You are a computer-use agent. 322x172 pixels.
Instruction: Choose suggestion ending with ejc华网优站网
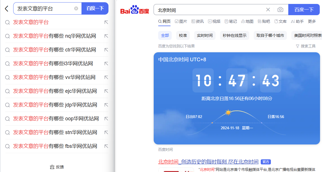click(x=55, y=91)
